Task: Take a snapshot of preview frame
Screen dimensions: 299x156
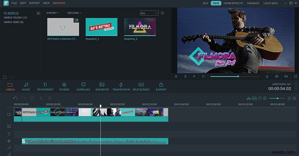Action: click(276, 76)
